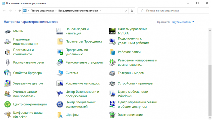Click the green Sync Center icon
The image size is (212, 120).
point(7,104)
